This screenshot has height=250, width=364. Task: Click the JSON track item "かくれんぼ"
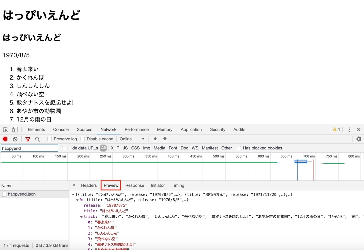coord(106,228)
